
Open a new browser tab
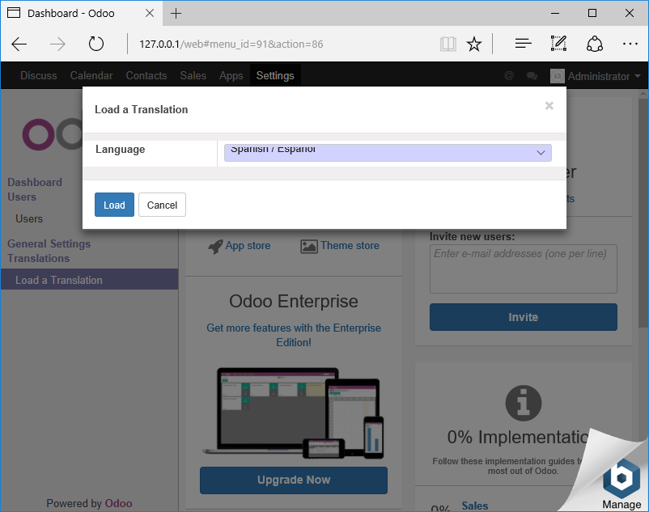click(176, 14)
